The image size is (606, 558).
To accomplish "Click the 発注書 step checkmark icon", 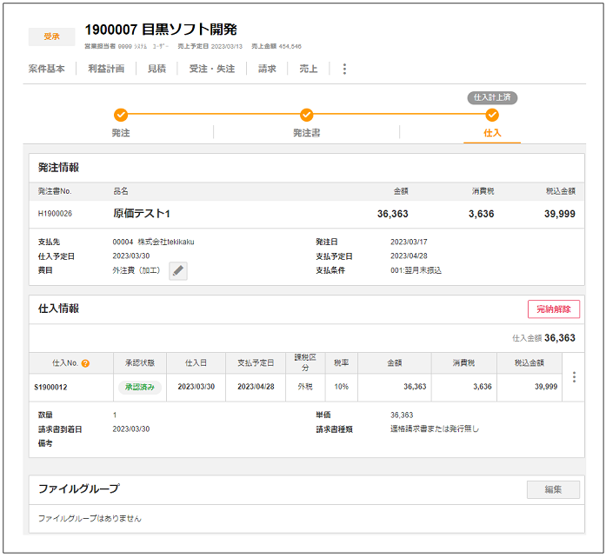I will 307,115.
